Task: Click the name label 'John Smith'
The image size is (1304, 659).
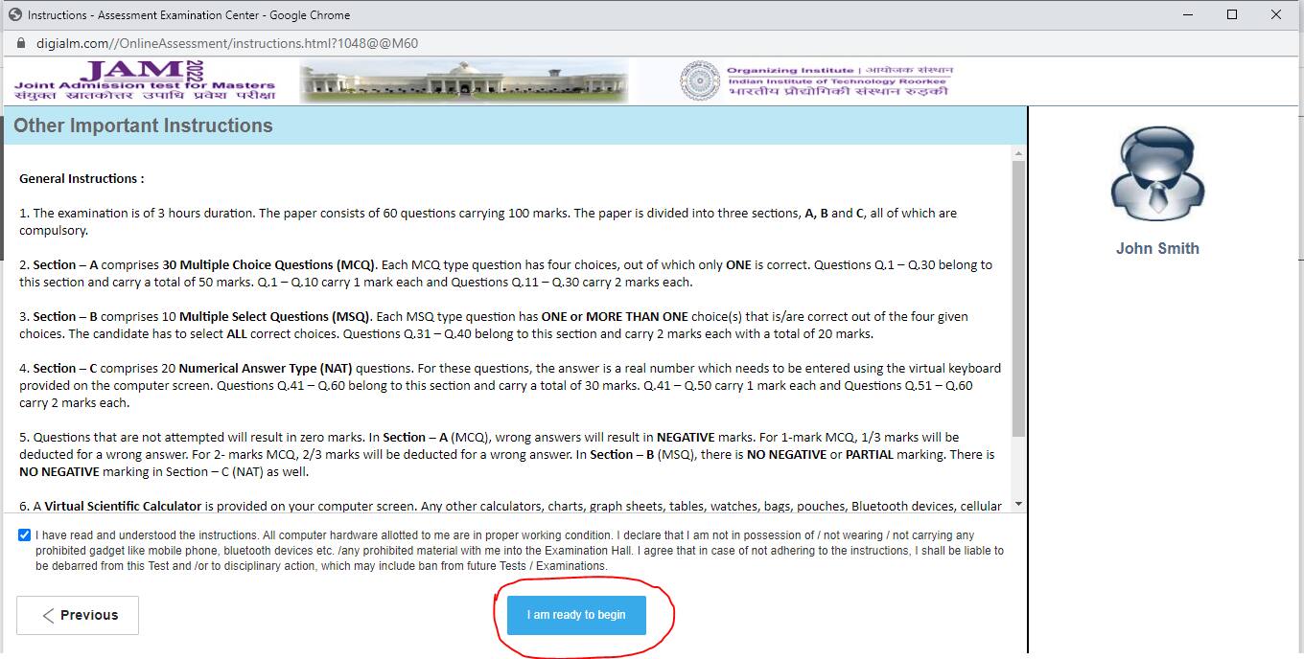Action: [1157, 248]
